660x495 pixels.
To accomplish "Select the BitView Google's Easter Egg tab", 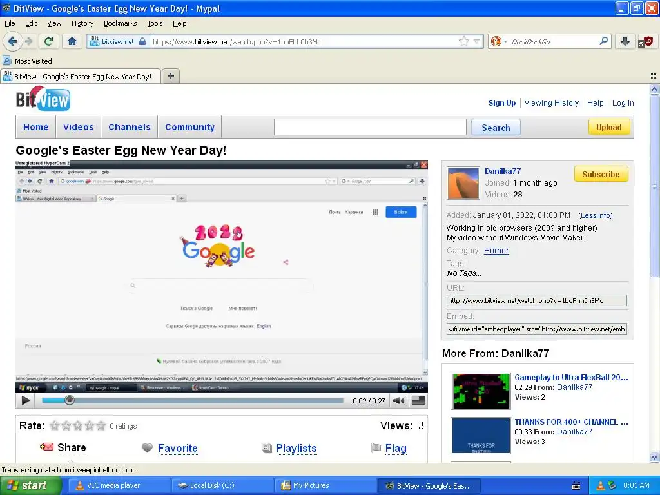I will tap(81, 76).
